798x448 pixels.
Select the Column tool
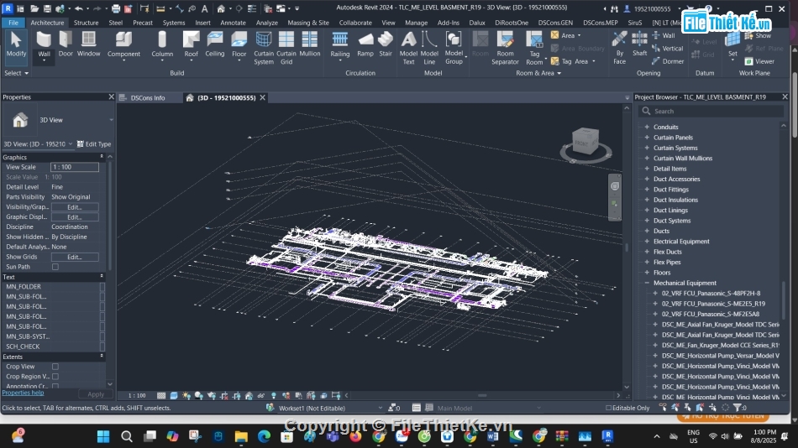pos(162,44)
